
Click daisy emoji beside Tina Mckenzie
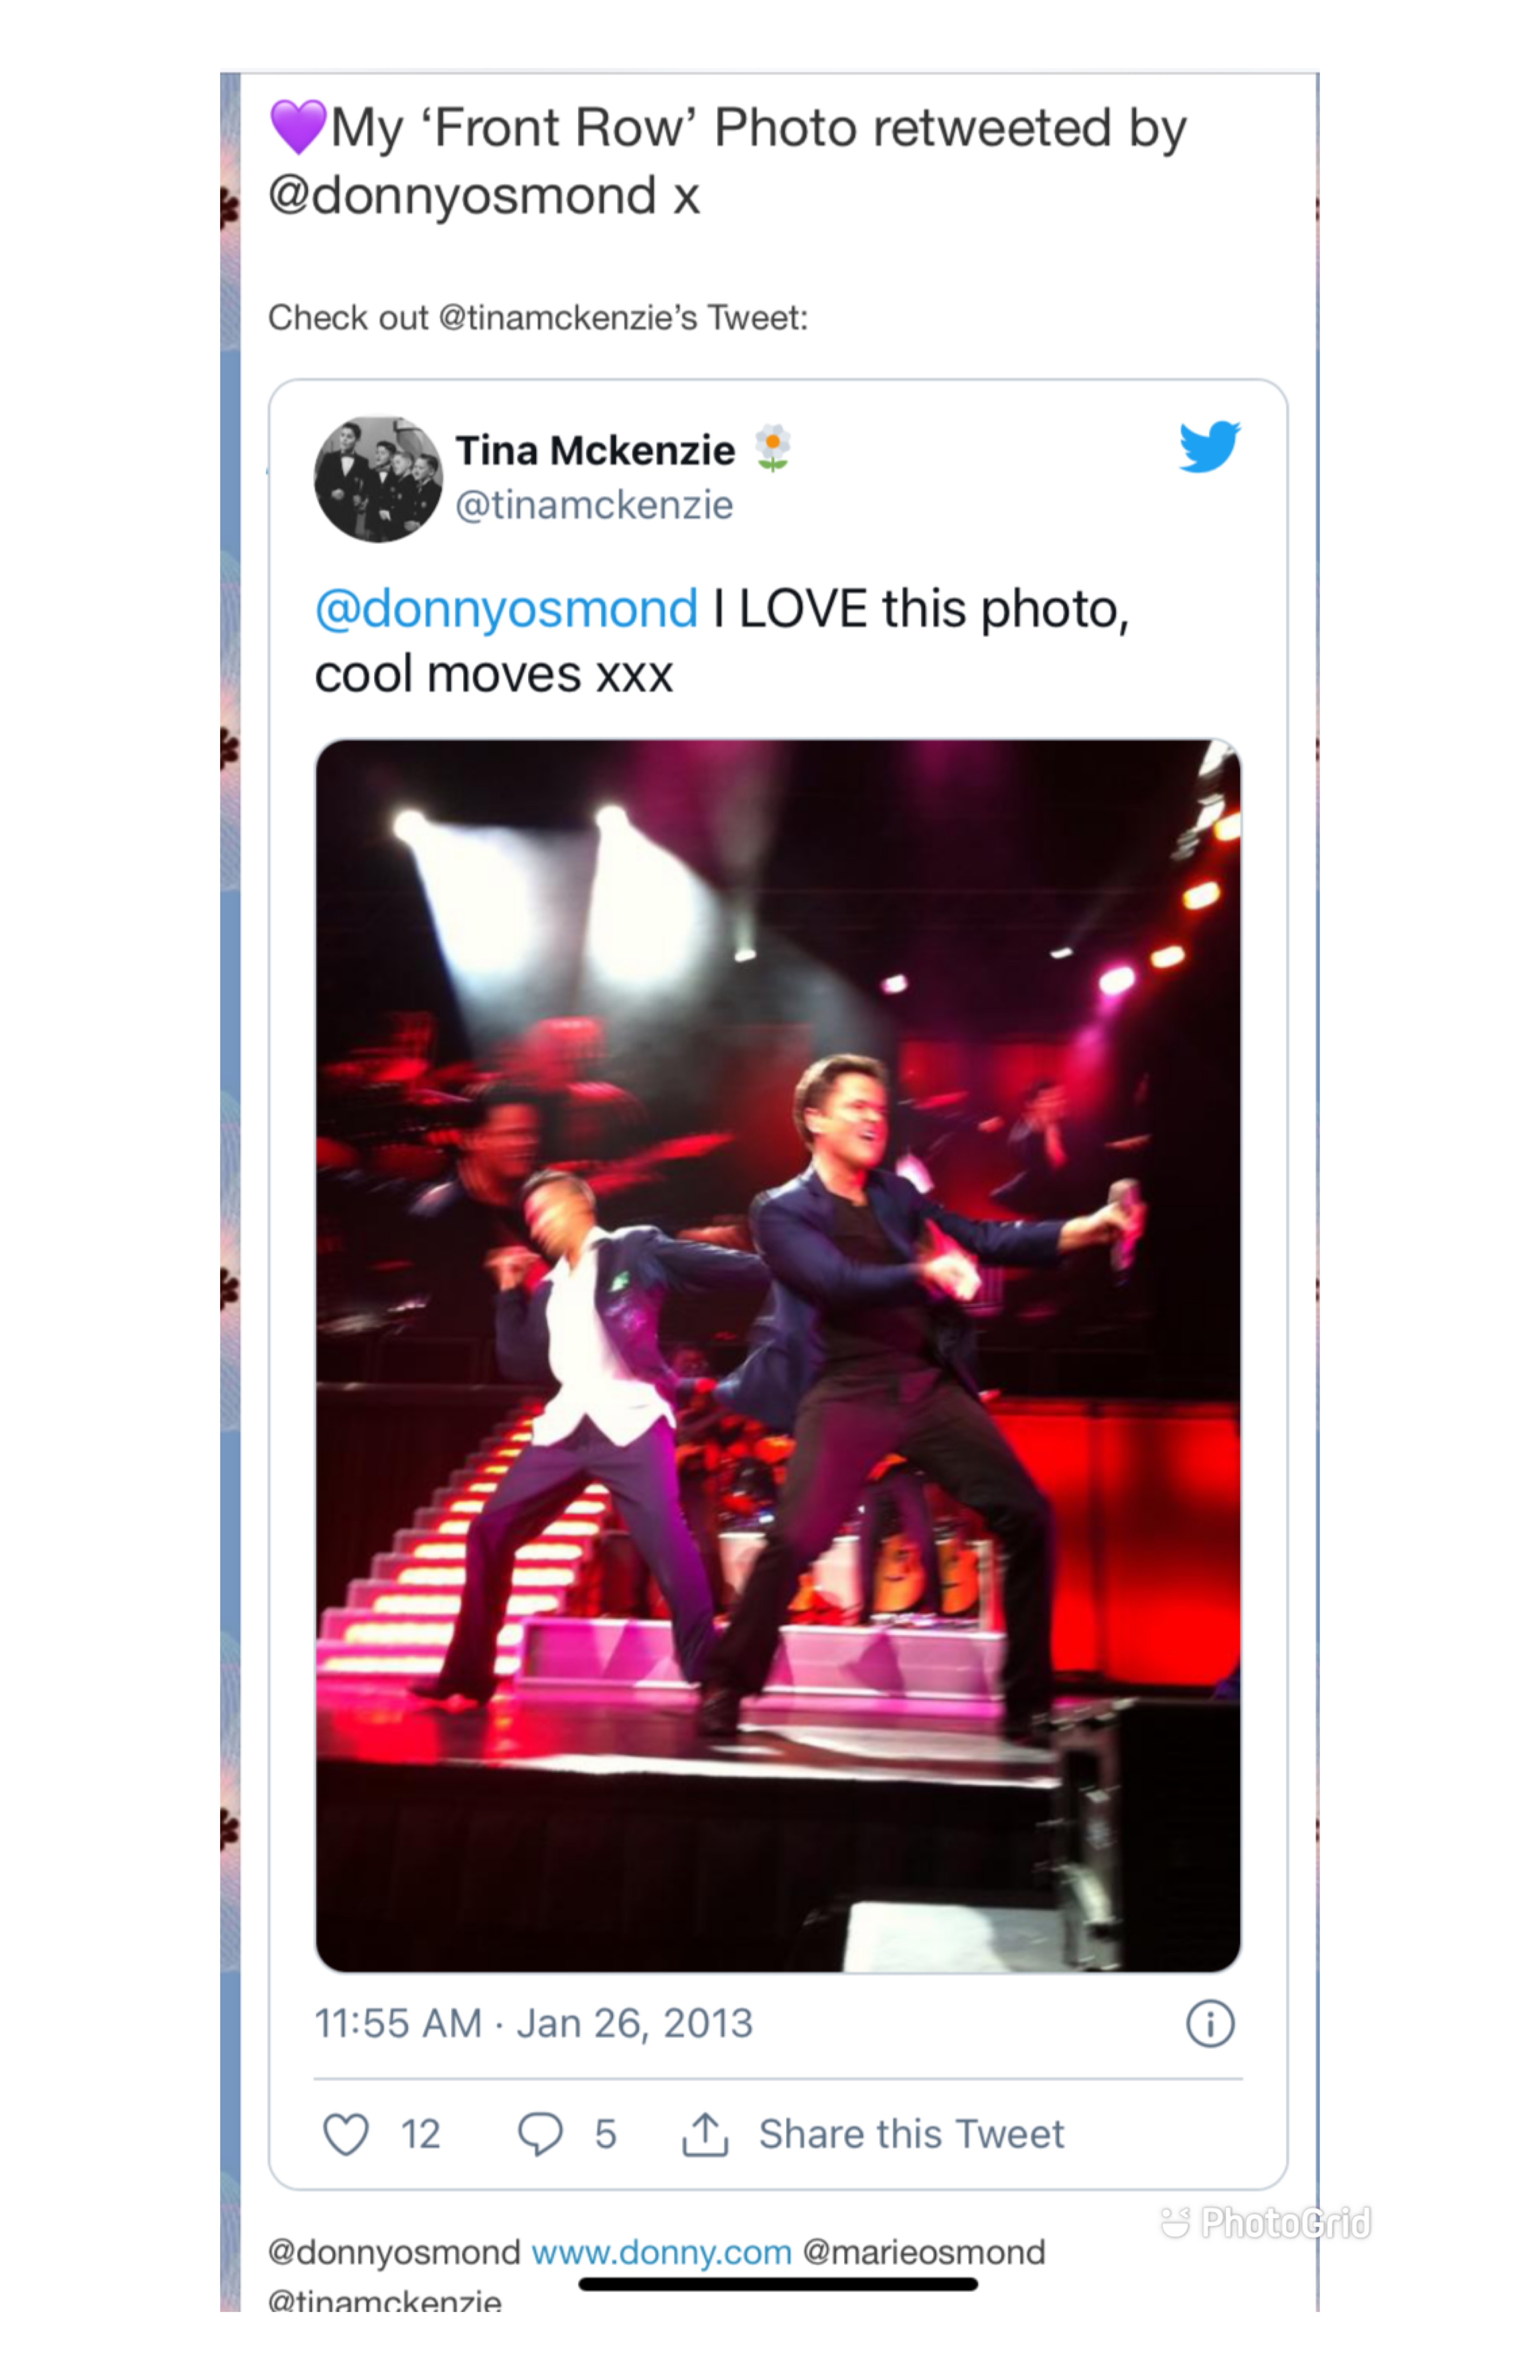[x=772, y=448]
